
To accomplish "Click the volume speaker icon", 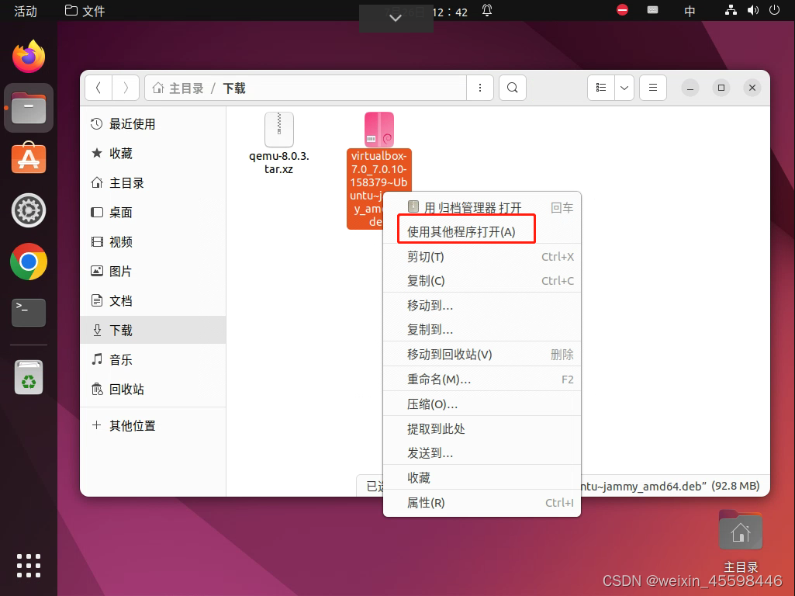I will 753,10.
